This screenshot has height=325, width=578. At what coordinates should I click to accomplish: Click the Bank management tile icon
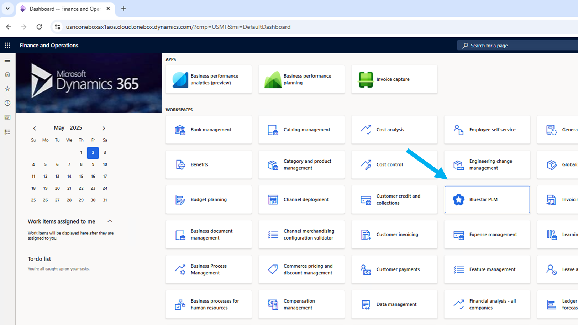click(180, 130)
